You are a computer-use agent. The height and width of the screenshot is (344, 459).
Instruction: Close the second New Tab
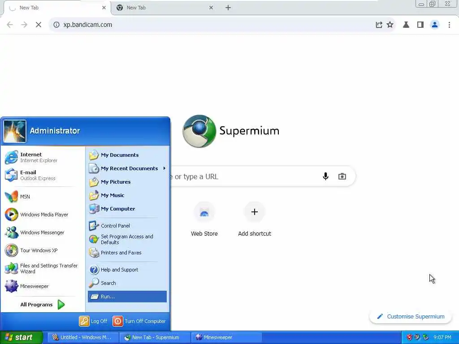click(211, 8)
